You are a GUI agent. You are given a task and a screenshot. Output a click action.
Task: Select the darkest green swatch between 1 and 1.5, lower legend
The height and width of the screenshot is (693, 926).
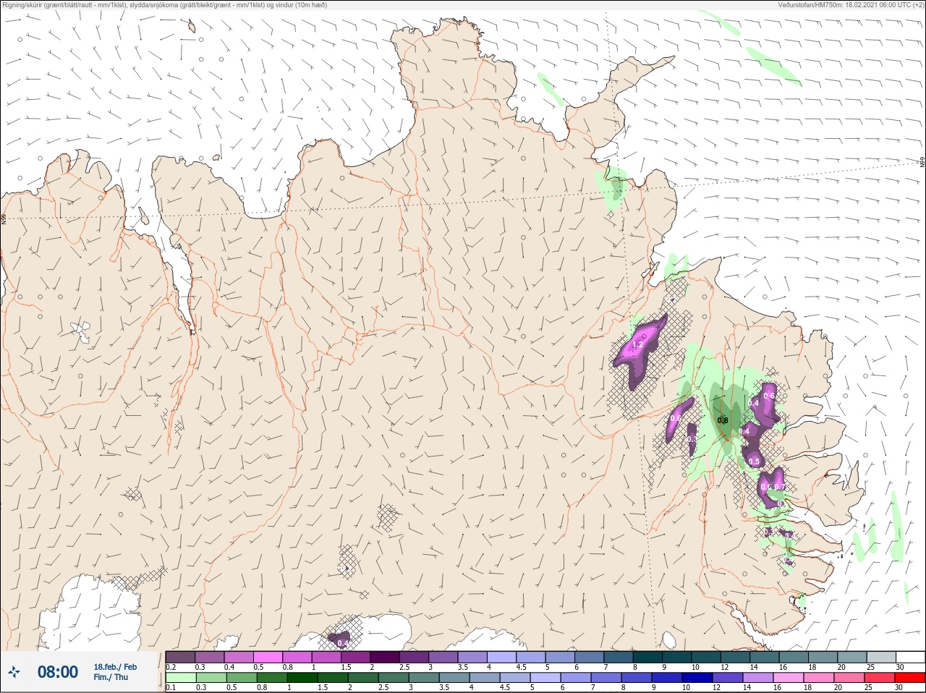(x=302, y=678)
